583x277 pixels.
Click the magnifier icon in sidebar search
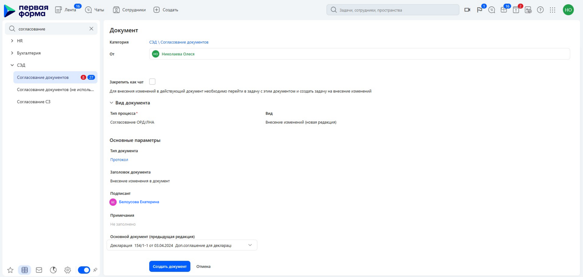(12, 29)
